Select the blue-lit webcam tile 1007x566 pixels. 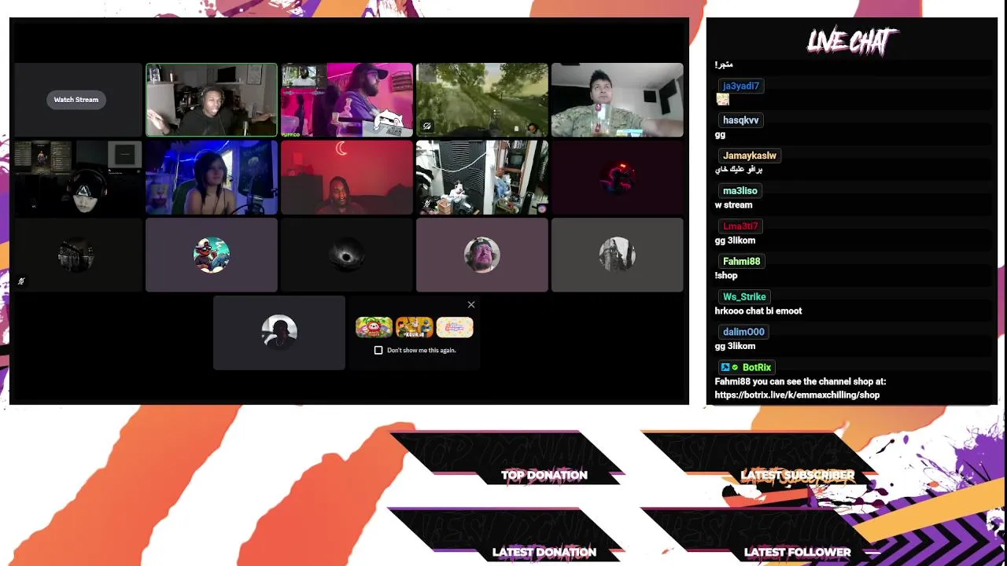(x=212, y=178)
